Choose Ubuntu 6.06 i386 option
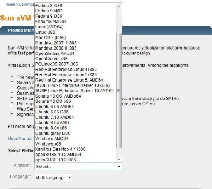Screen dimensions: 212x189 tap(75, 112)
